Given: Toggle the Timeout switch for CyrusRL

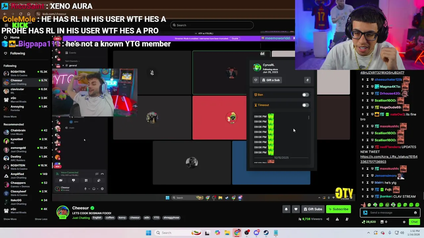Looking at the screenshot, I should (x=305, y=105).
